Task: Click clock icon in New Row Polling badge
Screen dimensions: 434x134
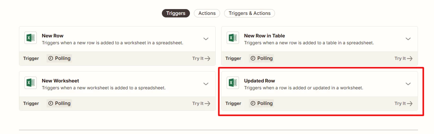Action: [x=50, y=58]
